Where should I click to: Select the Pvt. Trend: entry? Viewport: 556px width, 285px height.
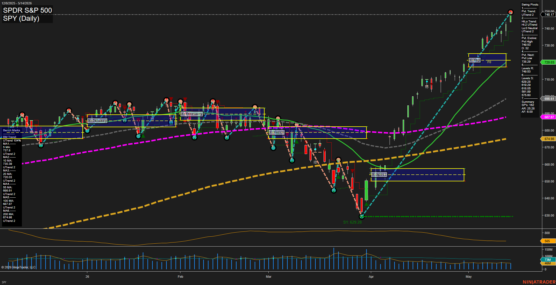pyautogui.click(x=529, y=11)
